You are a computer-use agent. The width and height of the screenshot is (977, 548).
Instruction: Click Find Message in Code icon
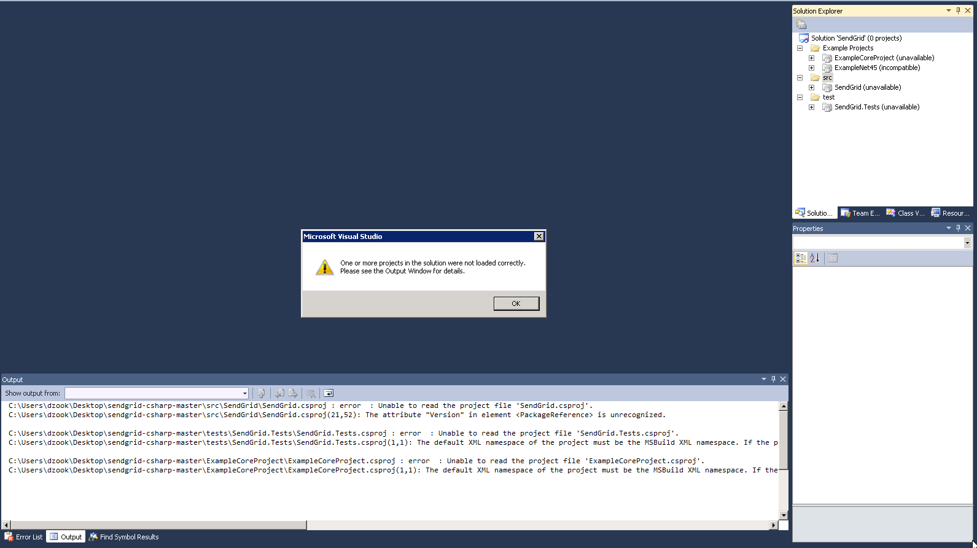262,393
